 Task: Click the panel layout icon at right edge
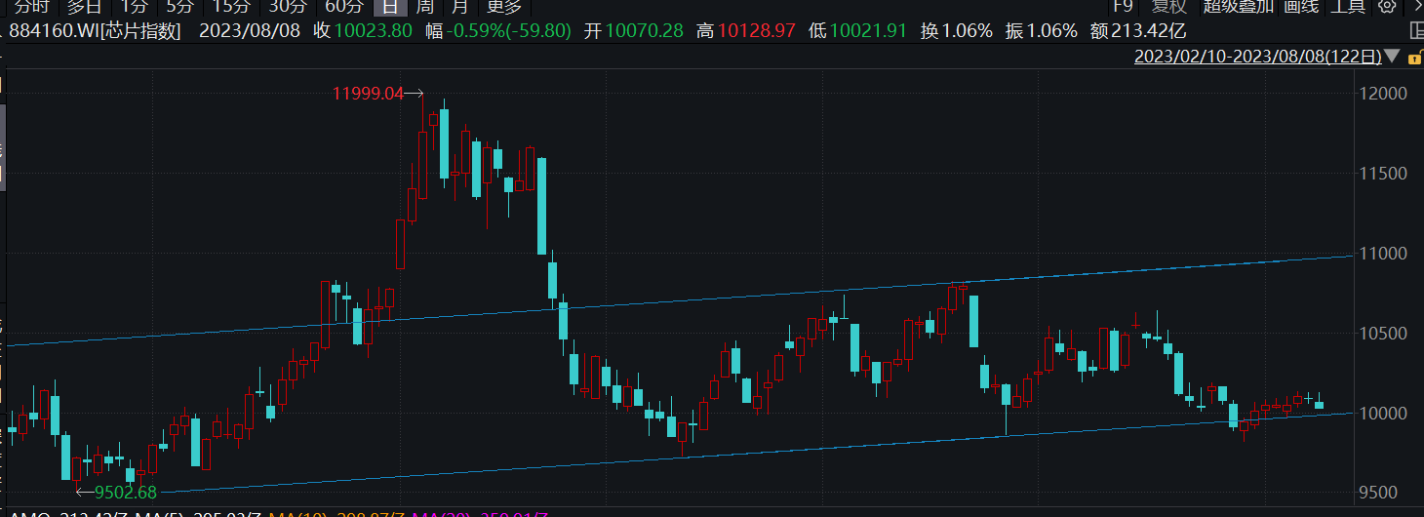pos(1416,30)
